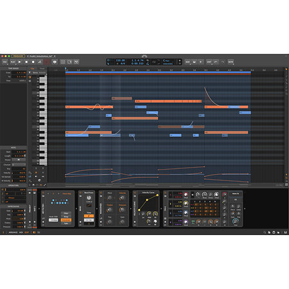Click the Timbre knob in Randomize device
289x289 pixels.
110,210
